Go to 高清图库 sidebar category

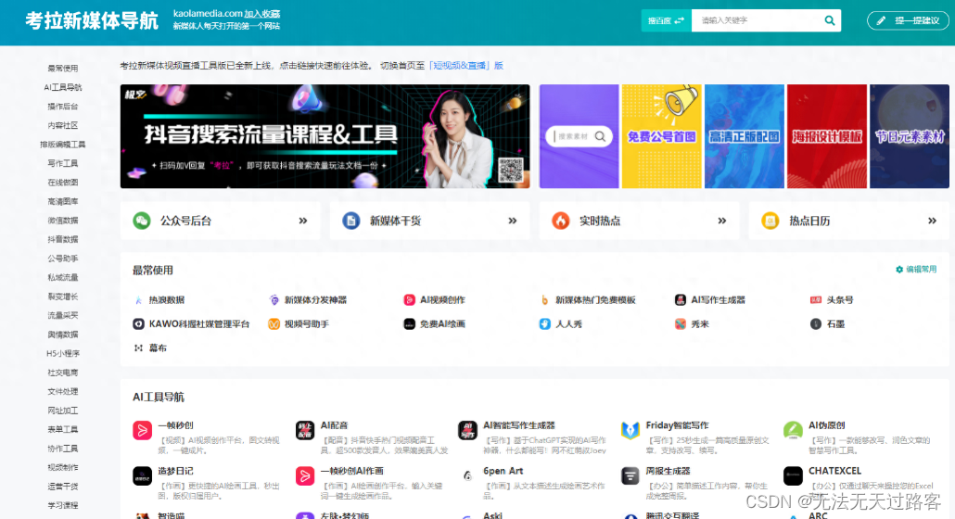point(63,201)
